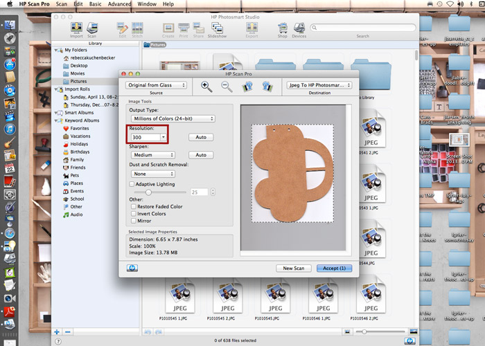
Task: Select the Favorites keyword album
Action: (x=80, y=129)
